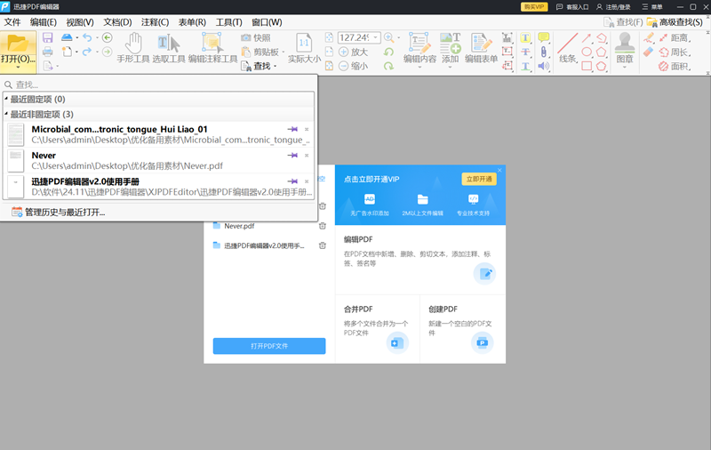Click the 缩小 zoom out button
The height and width of the screenshot is (450, 711).
click(x=353, y=66)
